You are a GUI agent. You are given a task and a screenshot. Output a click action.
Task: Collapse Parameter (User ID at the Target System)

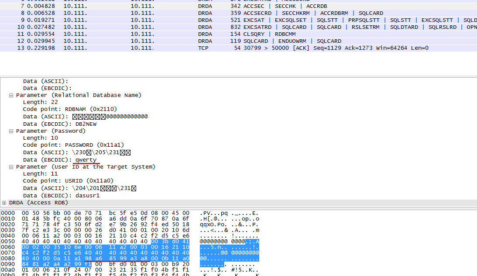[11, 167]
